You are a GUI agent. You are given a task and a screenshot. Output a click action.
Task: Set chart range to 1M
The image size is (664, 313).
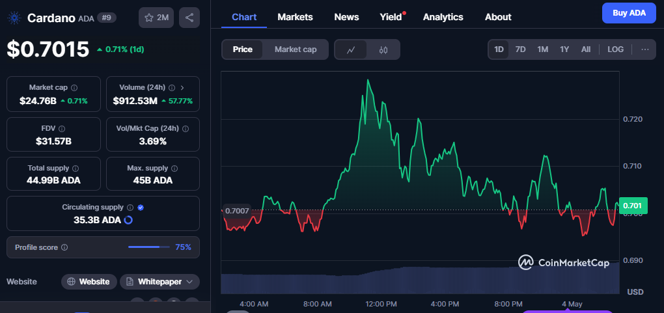(x=542, y=49)
